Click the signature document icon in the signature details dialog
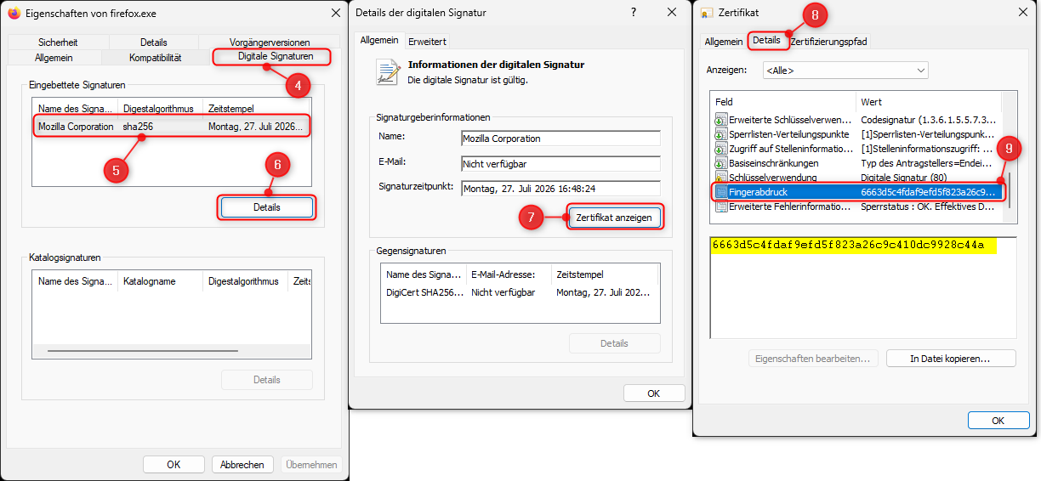The image size is (1041, 481). click(388, 71)
